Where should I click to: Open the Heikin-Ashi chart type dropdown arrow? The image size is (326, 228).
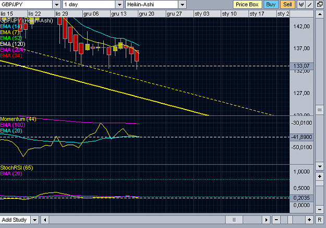tap(183, 4)
